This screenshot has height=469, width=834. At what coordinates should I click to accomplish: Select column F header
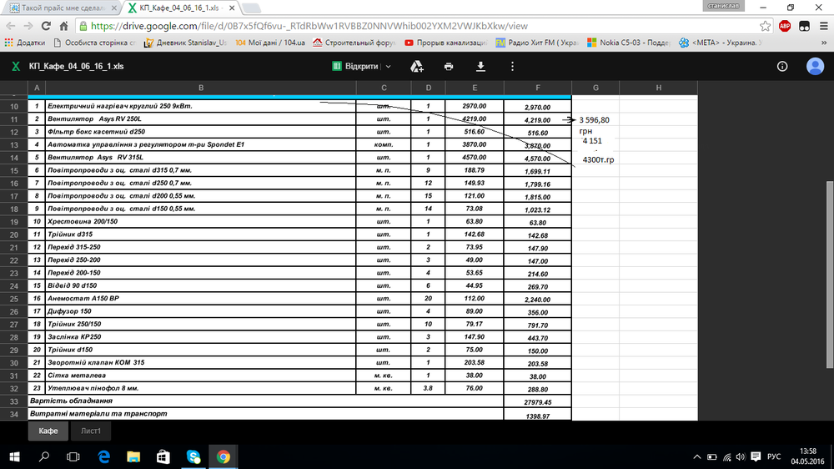538,88
